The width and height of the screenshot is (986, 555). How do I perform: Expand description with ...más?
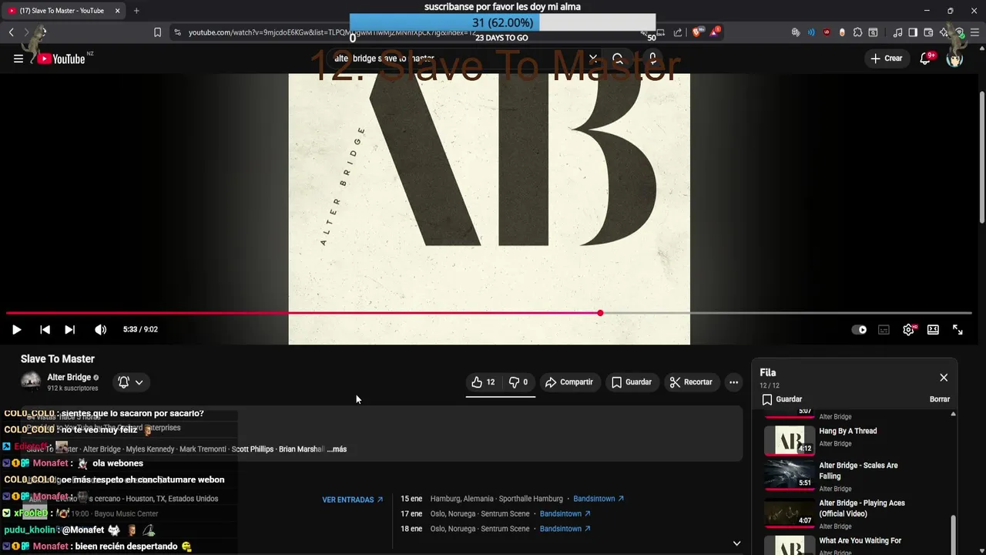coord(337,449)
